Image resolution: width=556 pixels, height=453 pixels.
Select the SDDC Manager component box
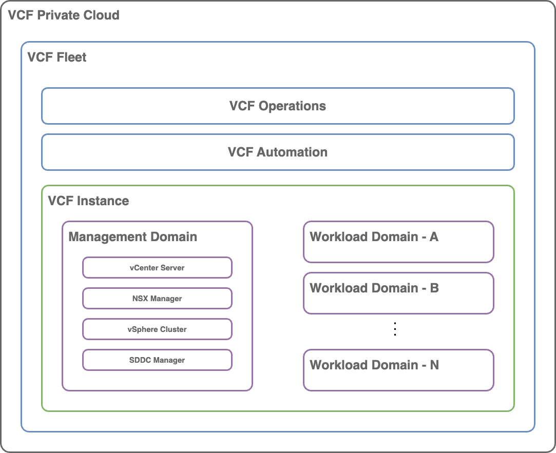tap(157, 360)
